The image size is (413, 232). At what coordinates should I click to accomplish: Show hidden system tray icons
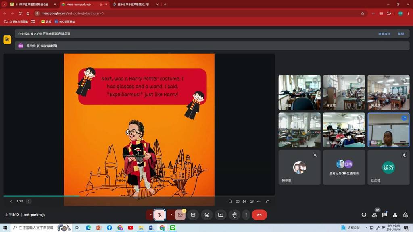click(x=366, y=228)
